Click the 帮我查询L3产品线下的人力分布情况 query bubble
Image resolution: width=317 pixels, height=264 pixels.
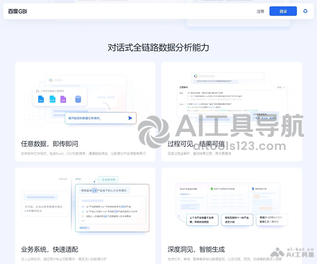click(104, 190)
